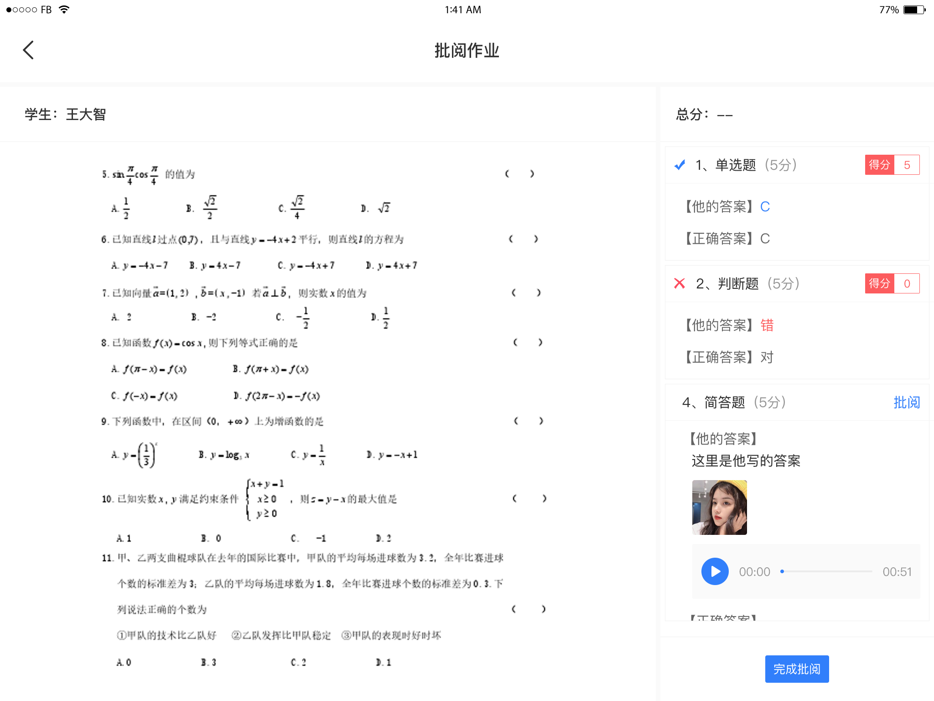Open the student's answer photo thumbnail
This screenshot has height=701, width=934.
coord(720,507)
